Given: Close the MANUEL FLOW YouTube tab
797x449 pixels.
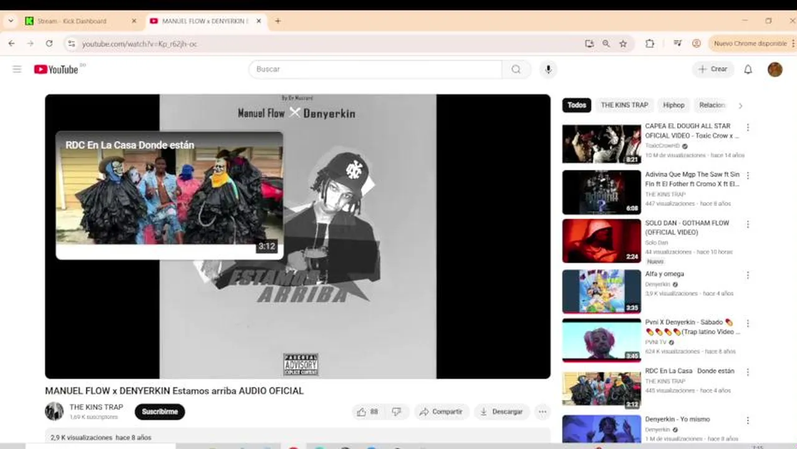Looking at the screenshot, I should (x=258, y=21).
